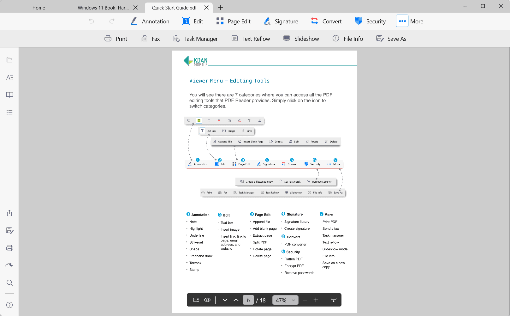This screenshot has height=316, width=510.
Task: Click the share icon in sidebar
Action: tap(9, 213)
